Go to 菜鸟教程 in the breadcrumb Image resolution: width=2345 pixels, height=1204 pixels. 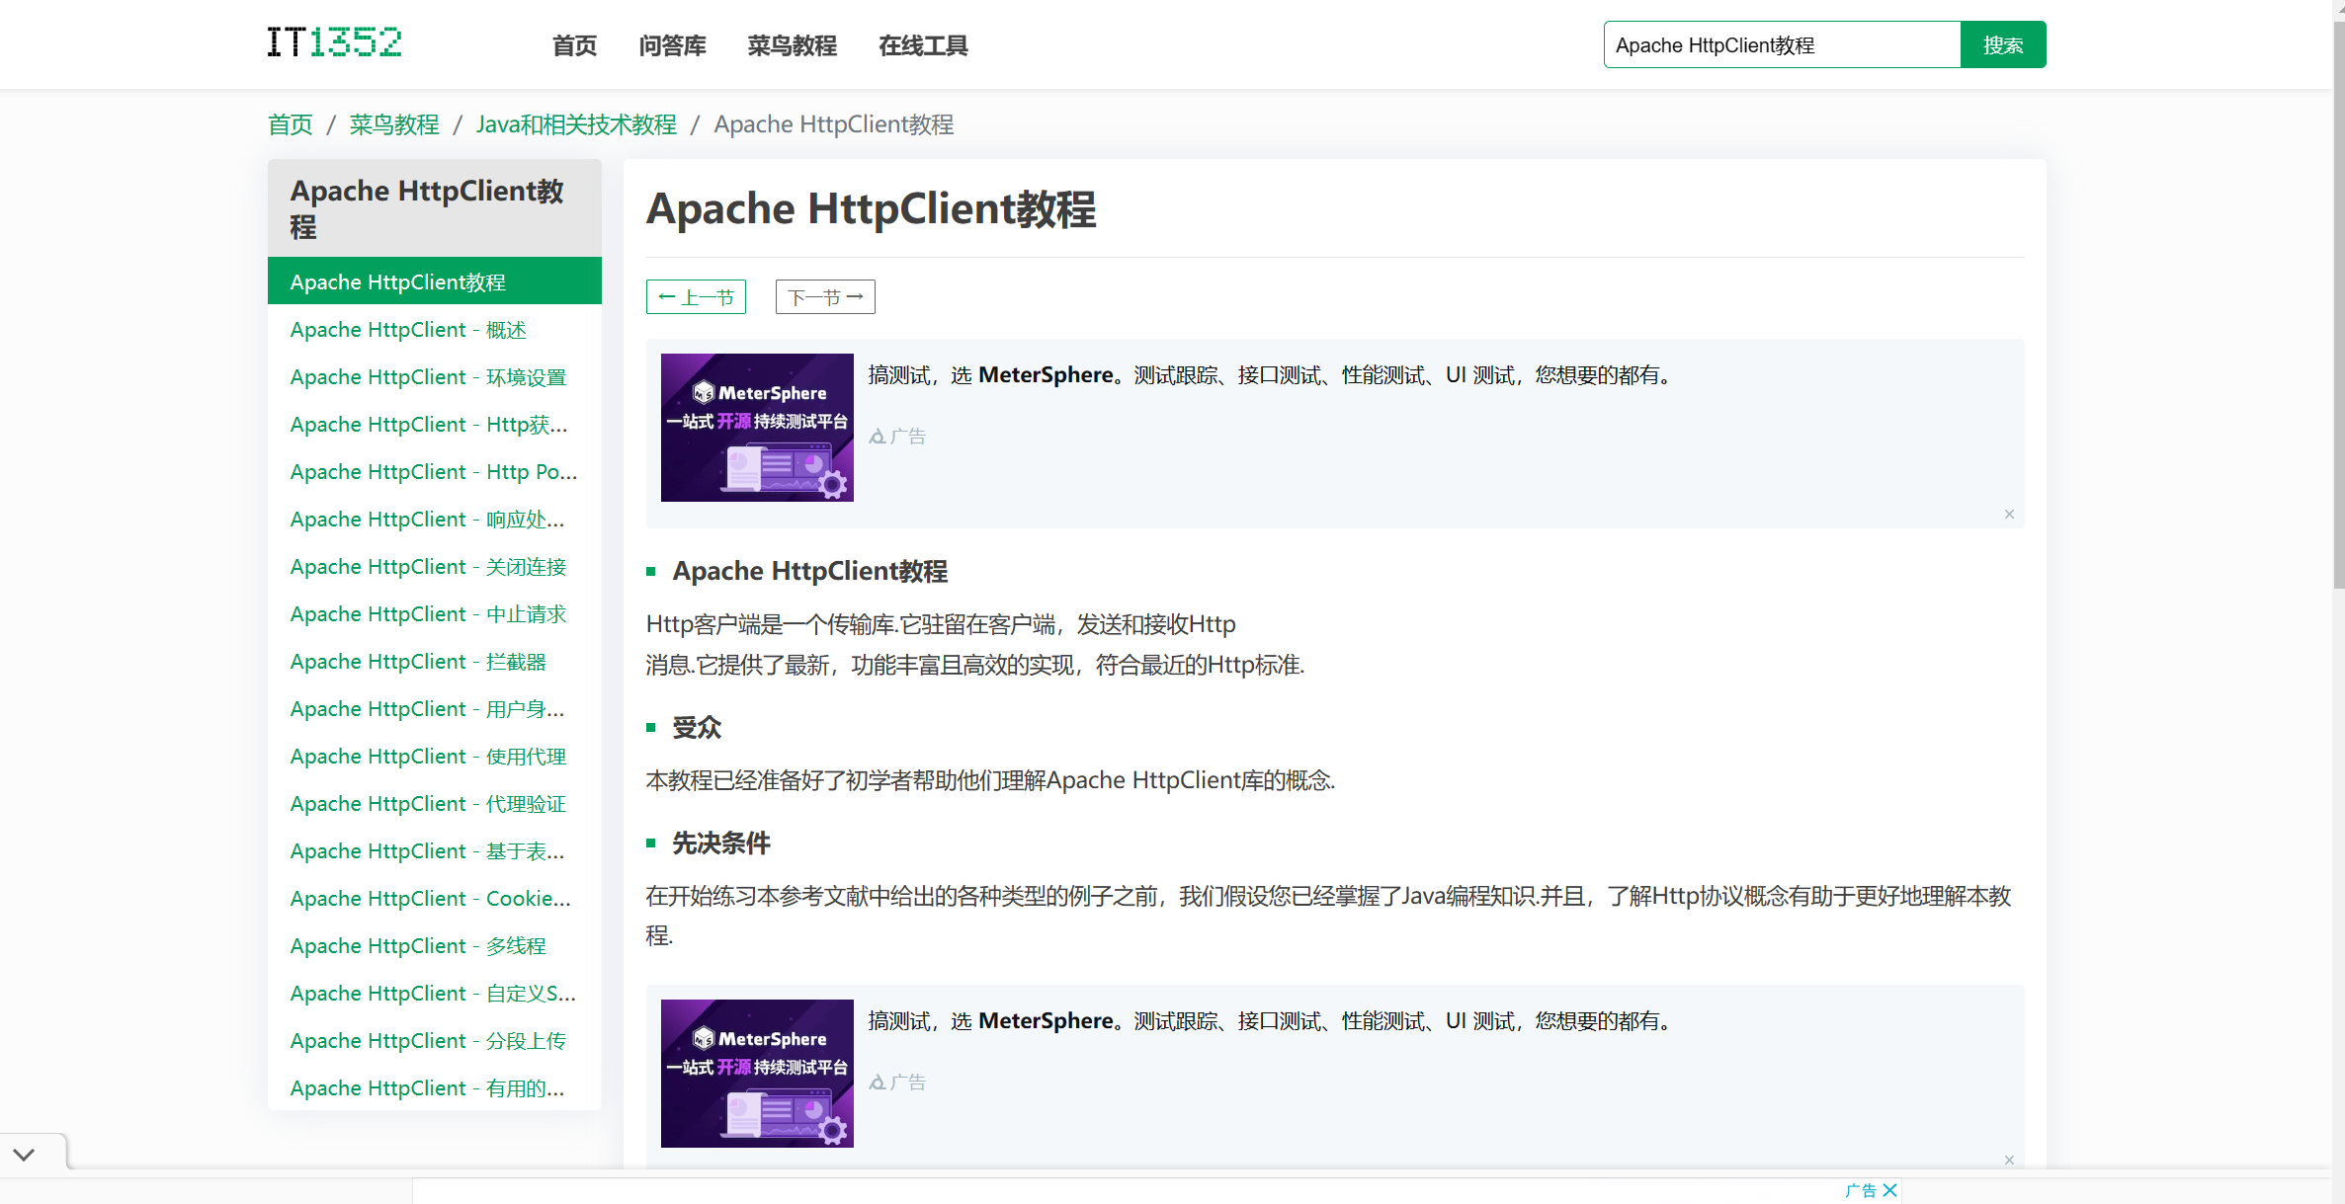(394, 124)
